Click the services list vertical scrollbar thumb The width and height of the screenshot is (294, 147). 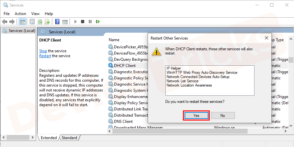(x=291, y=60)
